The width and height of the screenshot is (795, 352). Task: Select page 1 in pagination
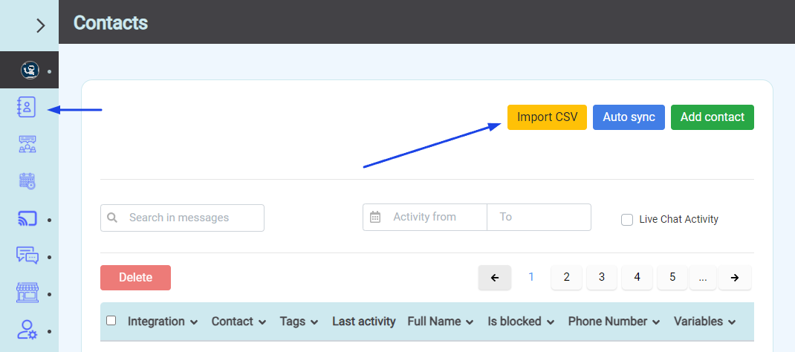[x=531, y=277]
